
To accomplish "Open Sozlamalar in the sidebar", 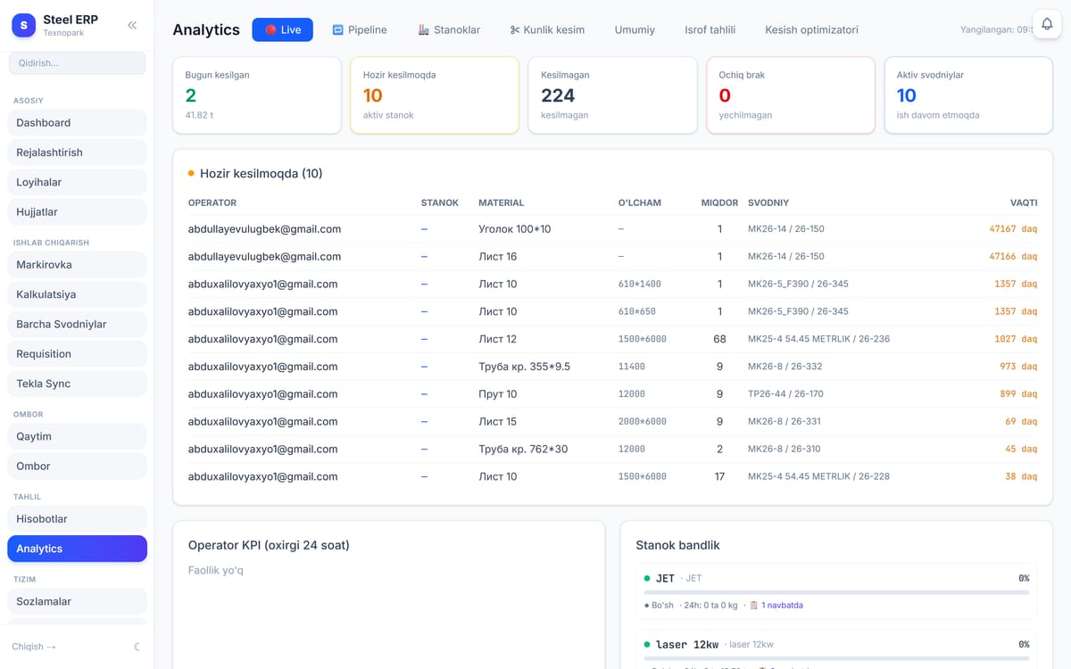I will [x=77, y=601].
